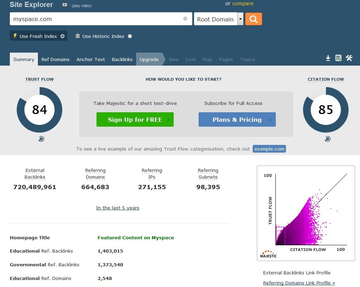This screenshot has width=360, height=287.
Task: Open the Ref Domains tab
Action: click(x=55, y=59)
